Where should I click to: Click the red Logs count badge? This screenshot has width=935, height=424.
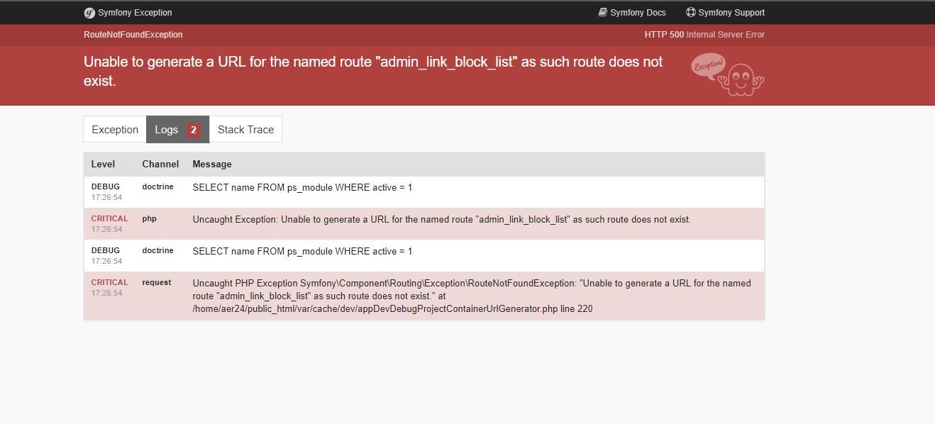point(194,130)
